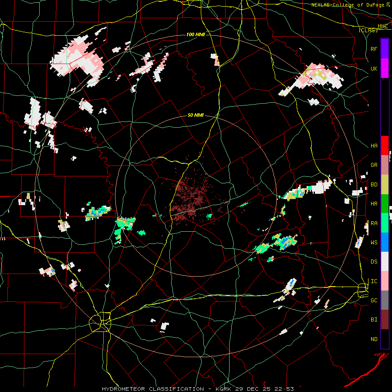Select the pink IC ice crystals swatch

pyautogui.click(x=385, y=281)
